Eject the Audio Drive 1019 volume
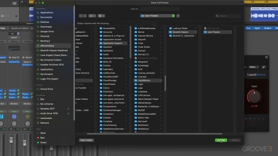Image resolution: width=278 pixels, height=156 pixels. coord(68,114)
